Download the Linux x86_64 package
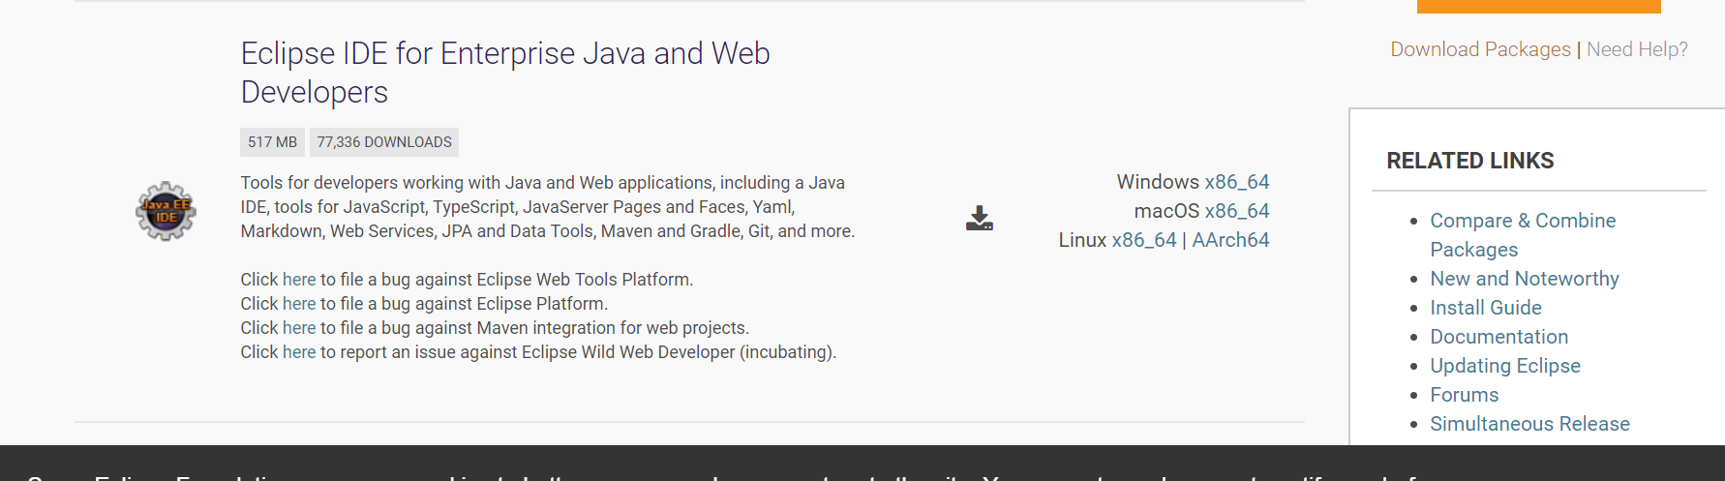The image size is (1725, 481). pos(1144,240)
